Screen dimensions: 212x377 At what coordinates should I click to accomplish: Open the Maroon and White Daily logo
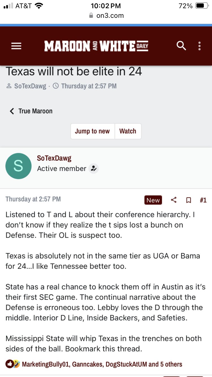click(96, 46)
